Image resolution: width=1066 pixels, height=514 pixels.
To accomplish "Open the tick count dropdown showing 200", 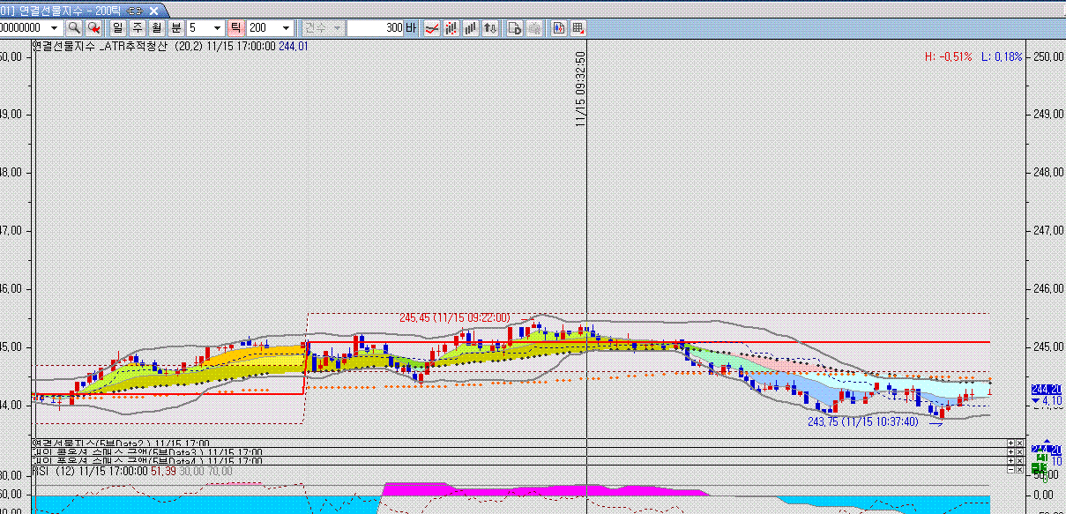I will (286, 28).
